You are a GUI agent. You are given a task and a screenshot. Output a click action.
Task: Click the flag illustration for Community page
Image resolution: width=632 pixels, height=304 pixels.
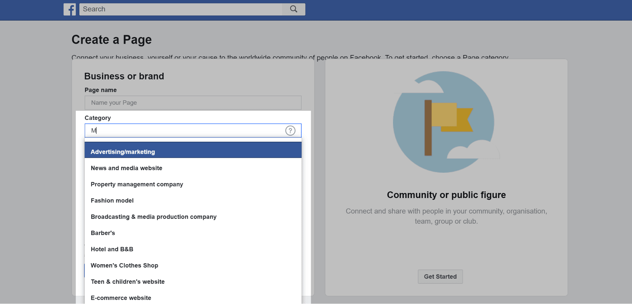[443, 122]
